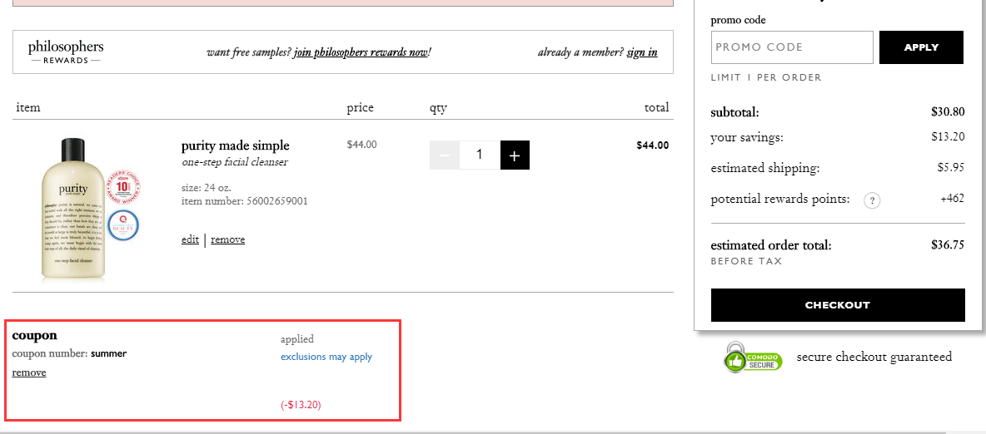986x434 pixels.
Task: Remove the summer coupon
Action: pyautogui.click(x=29, y=372)
